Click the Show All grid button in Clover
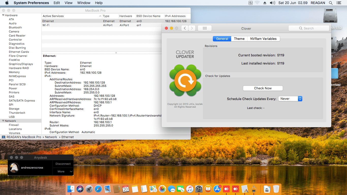The height and width of the screenshot is (195, 347). 205,28
